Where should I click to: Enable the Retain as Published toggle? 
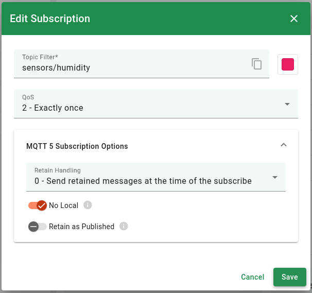(x=38, y=227)
